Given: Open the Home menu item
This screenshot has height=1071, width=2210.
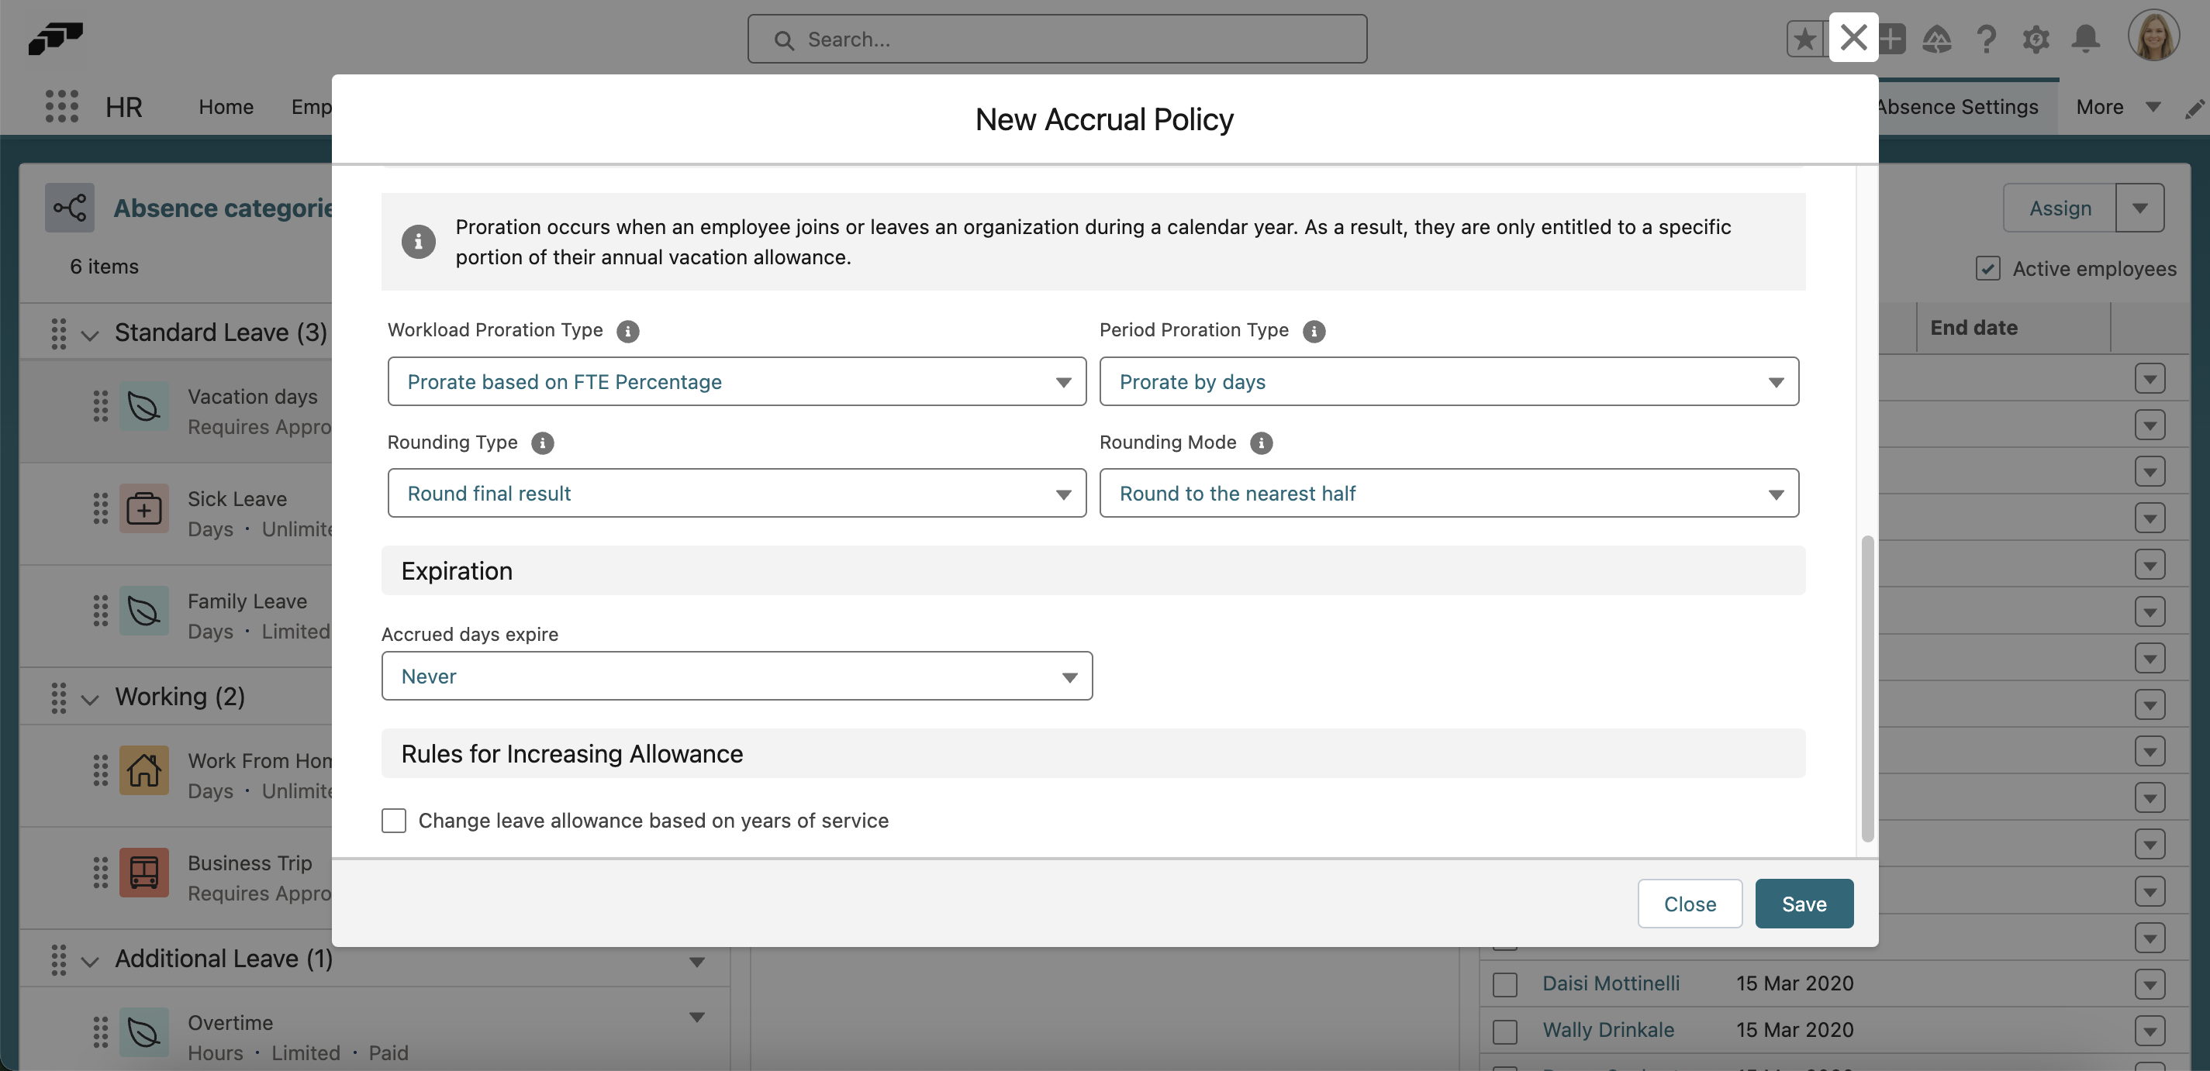Looking at the screenshot, I should click(226, 106).
